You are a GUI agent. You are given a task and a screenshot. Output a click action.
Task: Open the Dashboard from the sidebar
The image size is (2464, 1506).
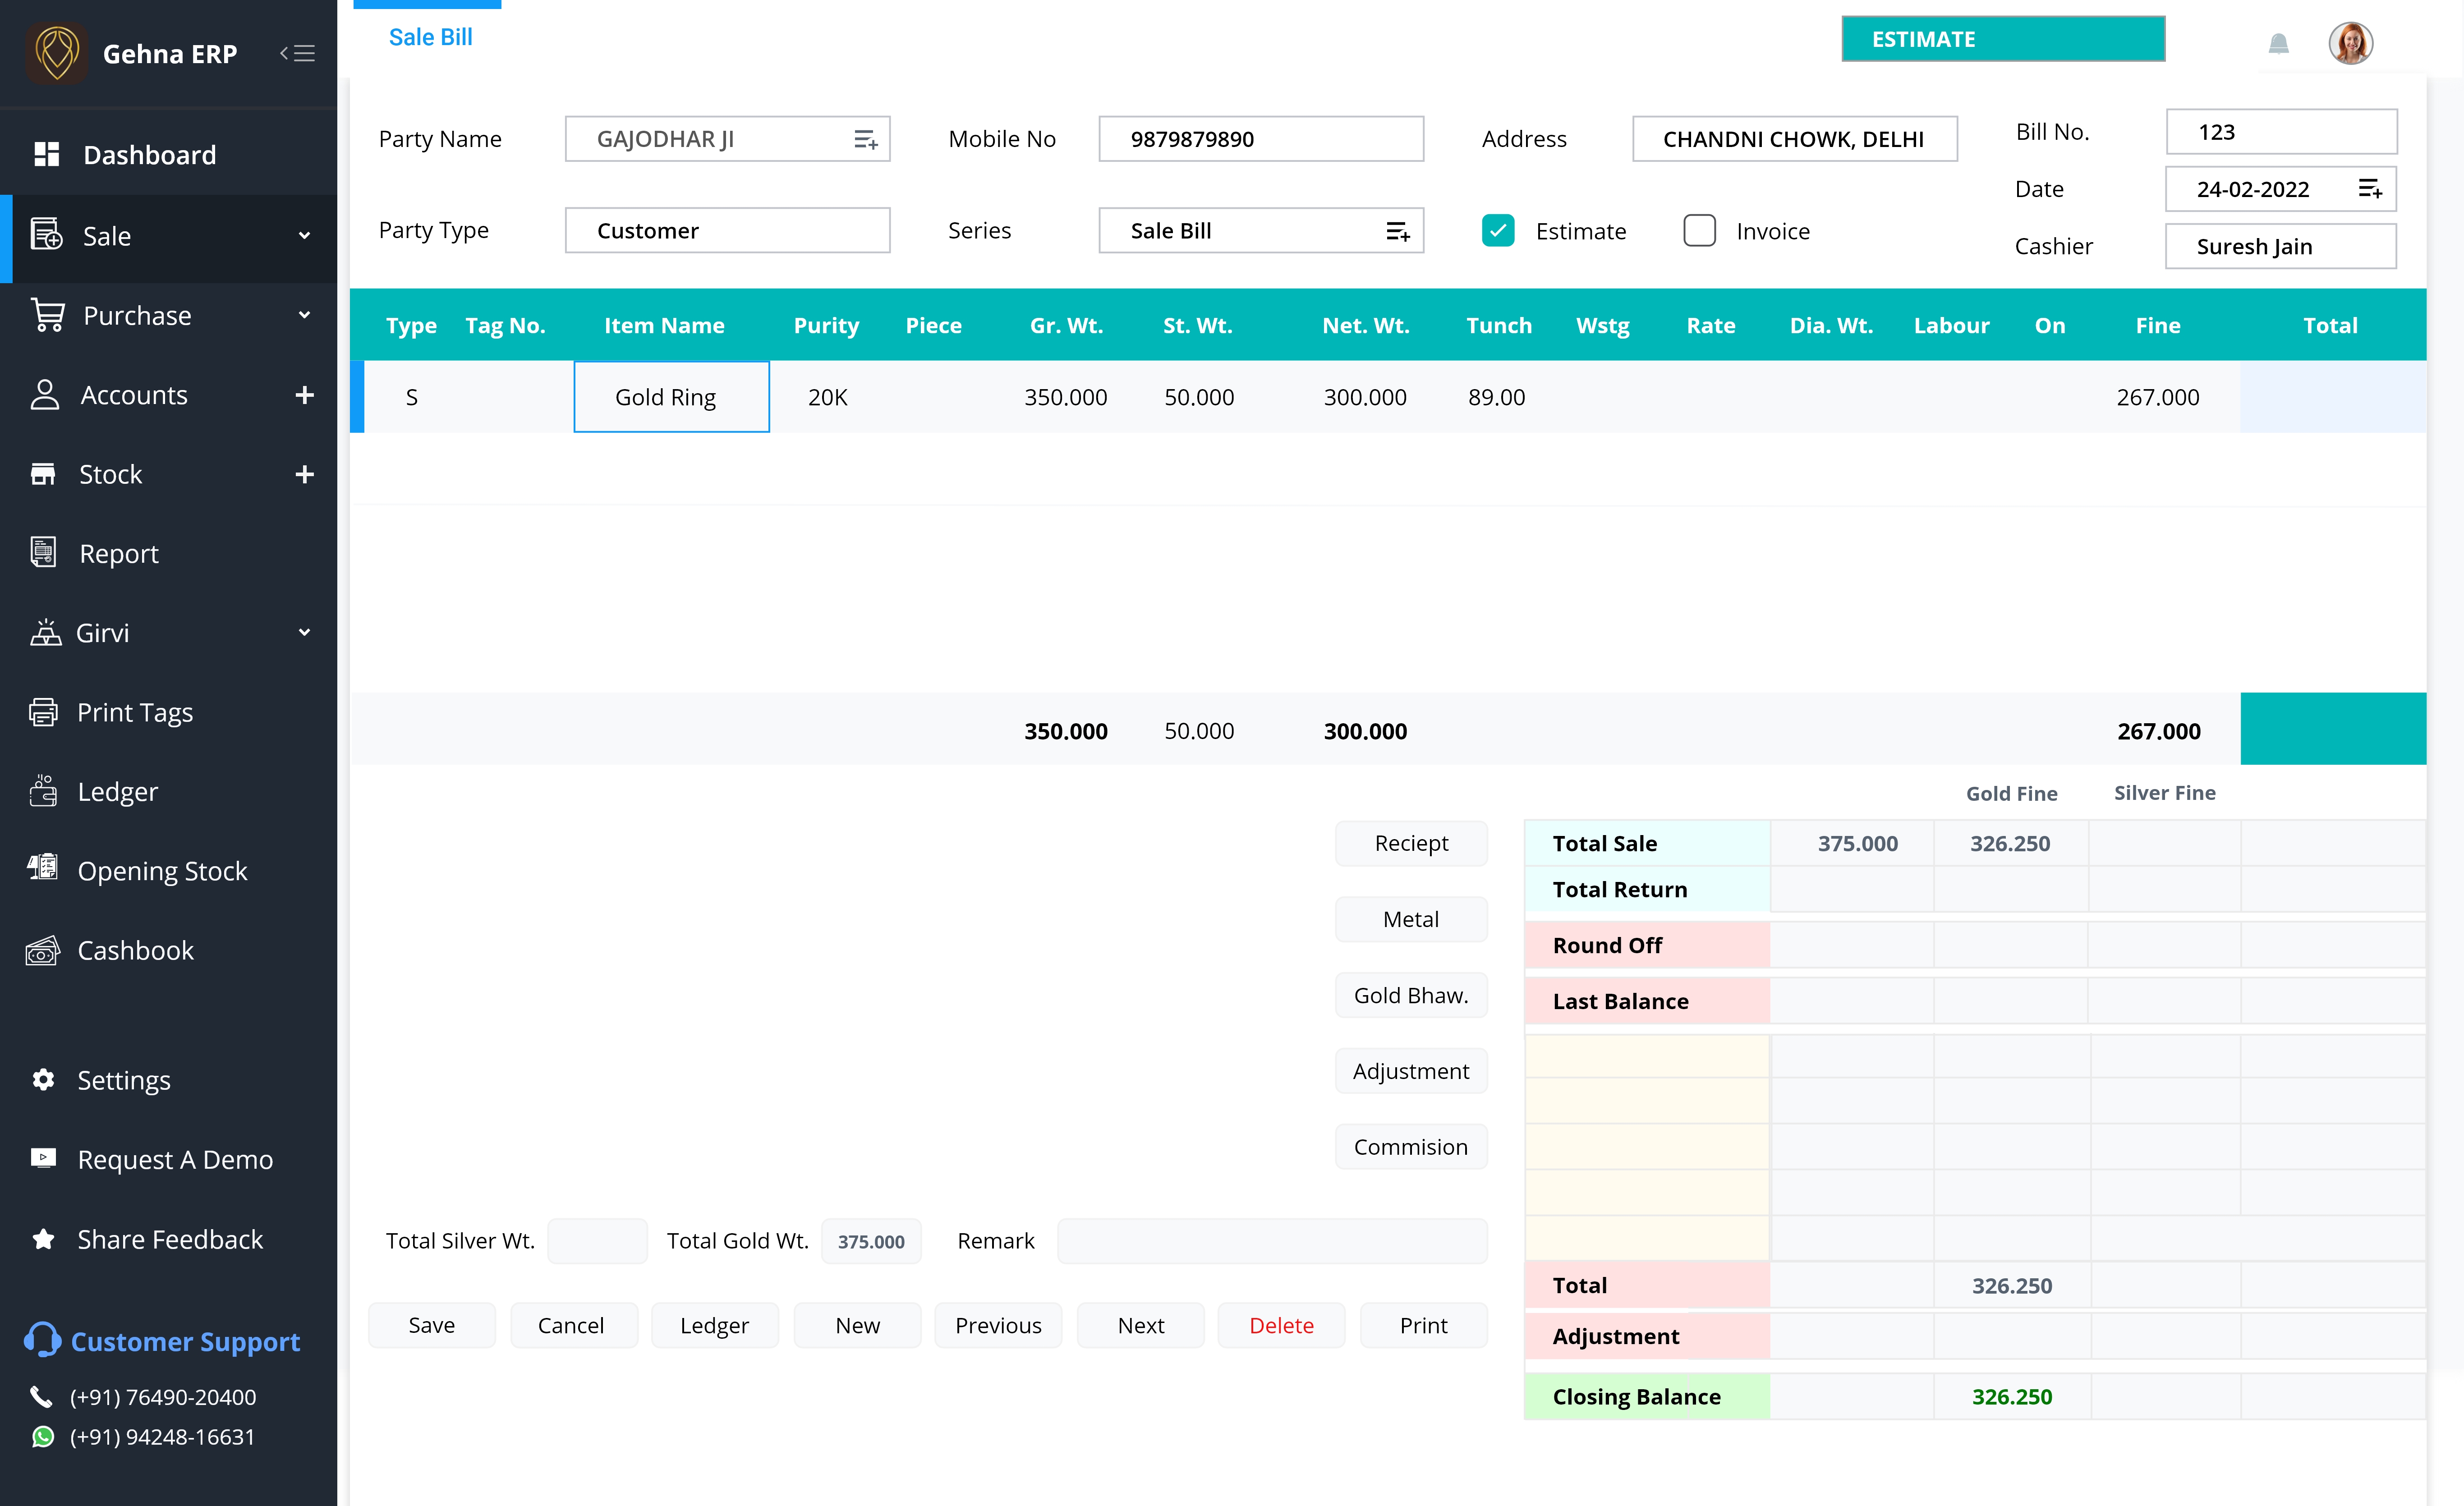click(150, 154)
